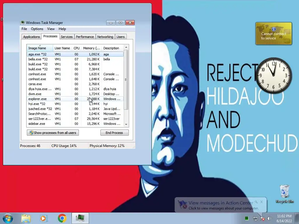Click the info icon on the weather gadget
The width and height of the screenshot is (299, 224).
(x=274, y=29)
